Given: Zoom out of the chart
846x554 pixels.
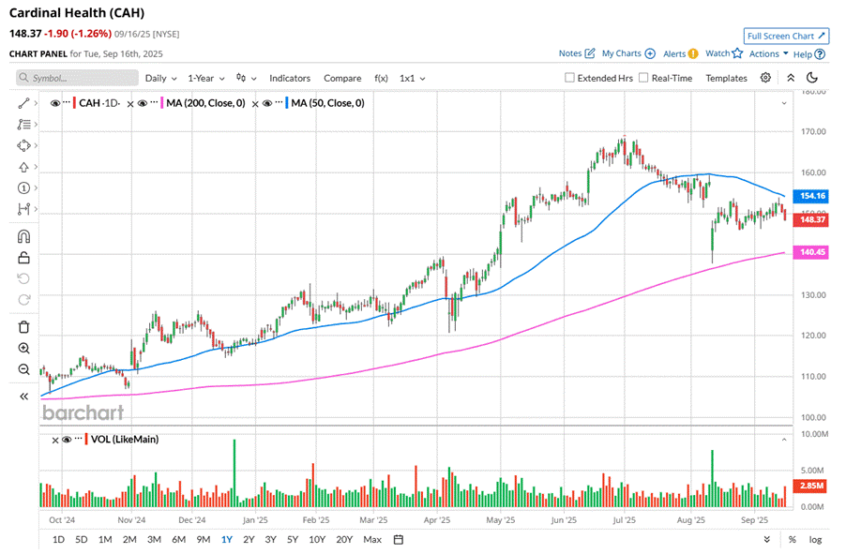Looking at the screenshot, I should point(23,369).
